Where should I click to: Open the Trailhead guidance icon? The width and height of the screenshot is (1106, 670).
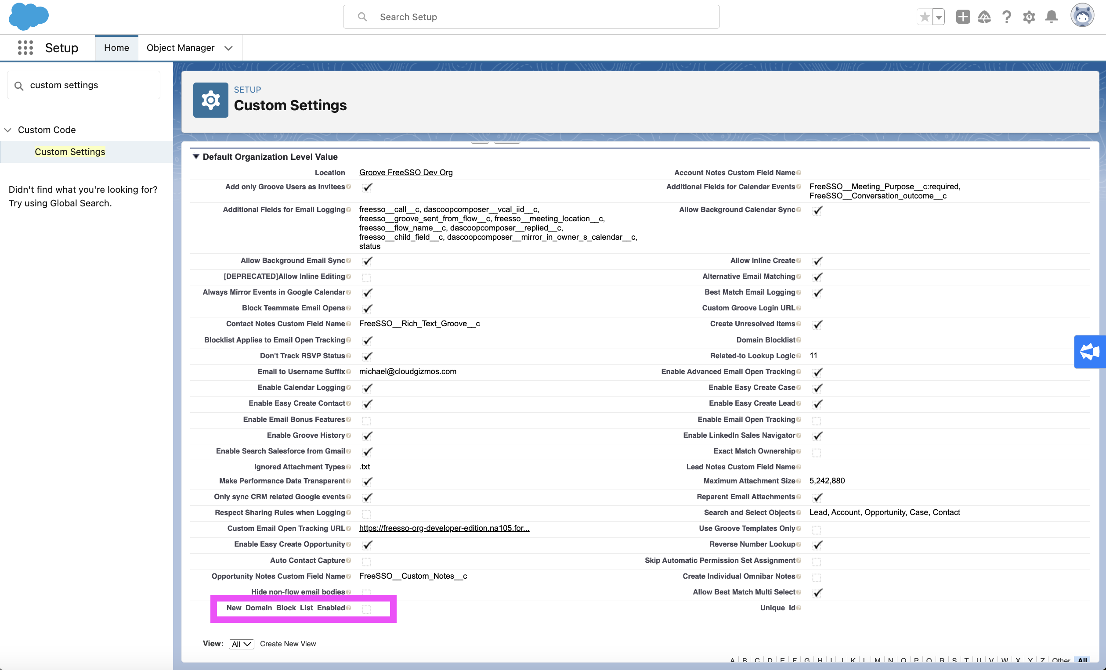984,17
